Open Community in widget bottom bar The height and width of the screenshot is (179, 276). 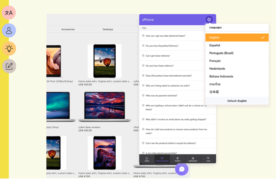pos(193,159)
